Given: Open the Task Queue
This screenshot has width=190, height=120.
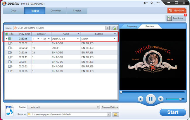Looking at the screenshot, I should (x=176, y=18).
